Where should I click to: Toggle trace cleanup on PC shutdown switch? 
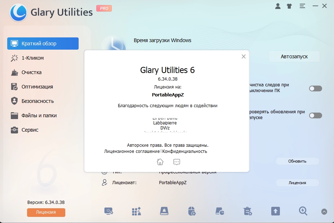coord(316,88)
